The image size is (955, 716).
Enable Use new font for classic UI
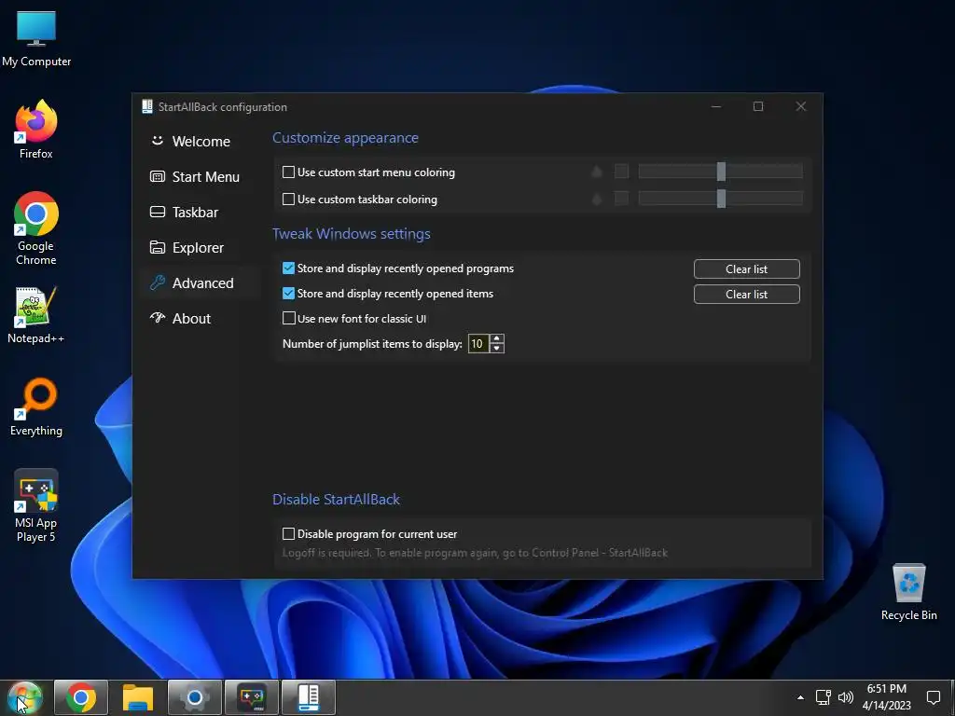[289, 319]
